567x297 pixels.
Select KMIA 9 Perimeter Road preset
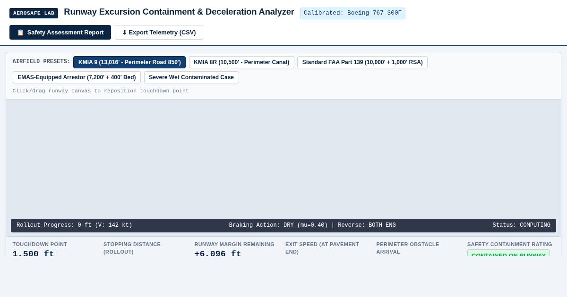click(129, 62)
